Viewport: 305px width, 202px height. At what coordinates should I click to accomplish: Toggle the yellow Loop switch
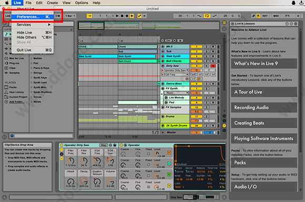[x=207, y=16]
